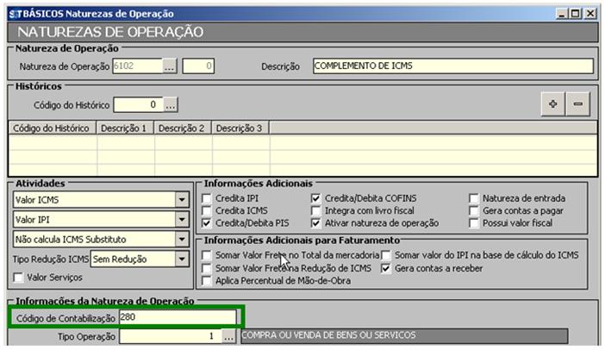Open lookup next to Tipo Operação field

pyautogui.click(x=229, y=337)
